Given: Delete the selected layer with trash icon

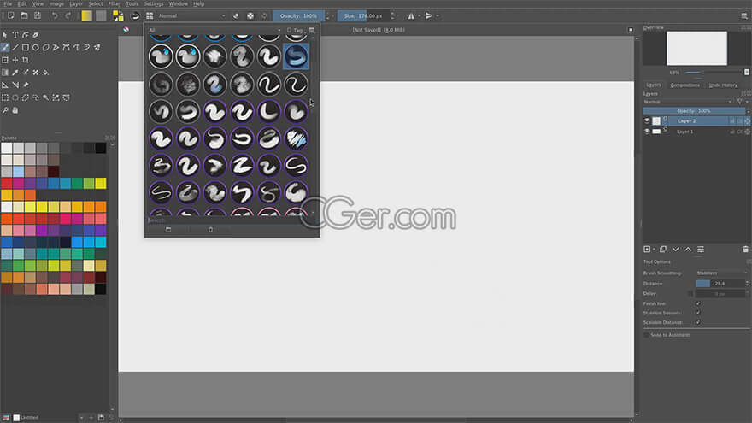Looking at the screenshot, I should click(x=745, y=250).
